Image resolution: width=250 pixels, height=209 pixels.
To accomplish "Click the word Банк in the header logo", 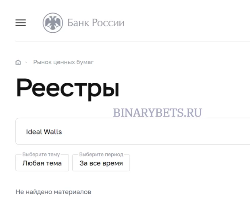I will click(x=78, y=23).
